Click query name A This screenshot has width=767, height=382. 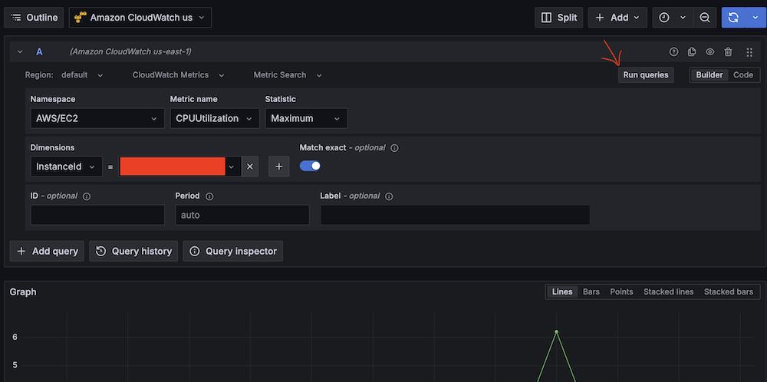point(40,51)
